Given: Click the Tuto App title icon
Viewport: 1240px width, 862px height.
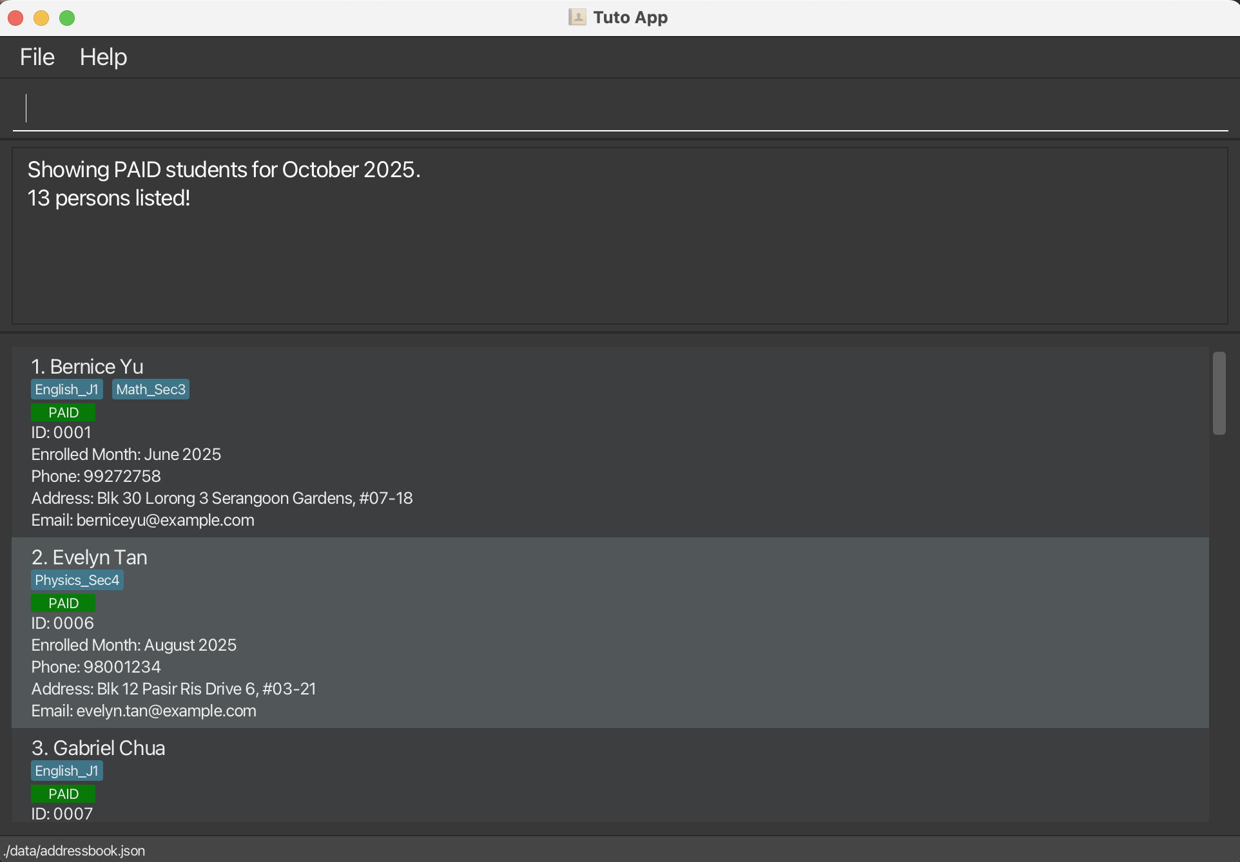Looking at the screenshot, I should tap(577, 17).
